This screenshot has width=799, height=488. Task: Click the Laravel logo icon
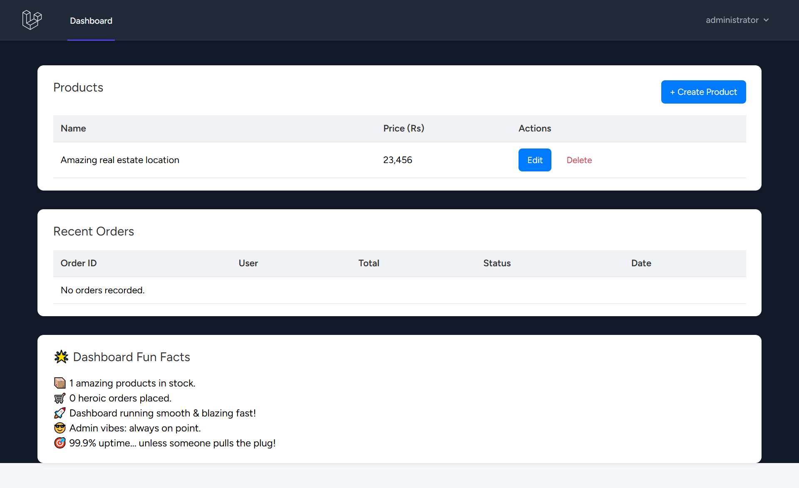click(32, 20)
